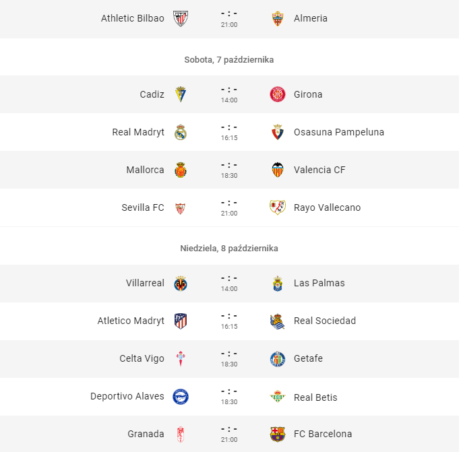
Task: Click the Atletico Madryt striped crest
Action: (181, 321)
